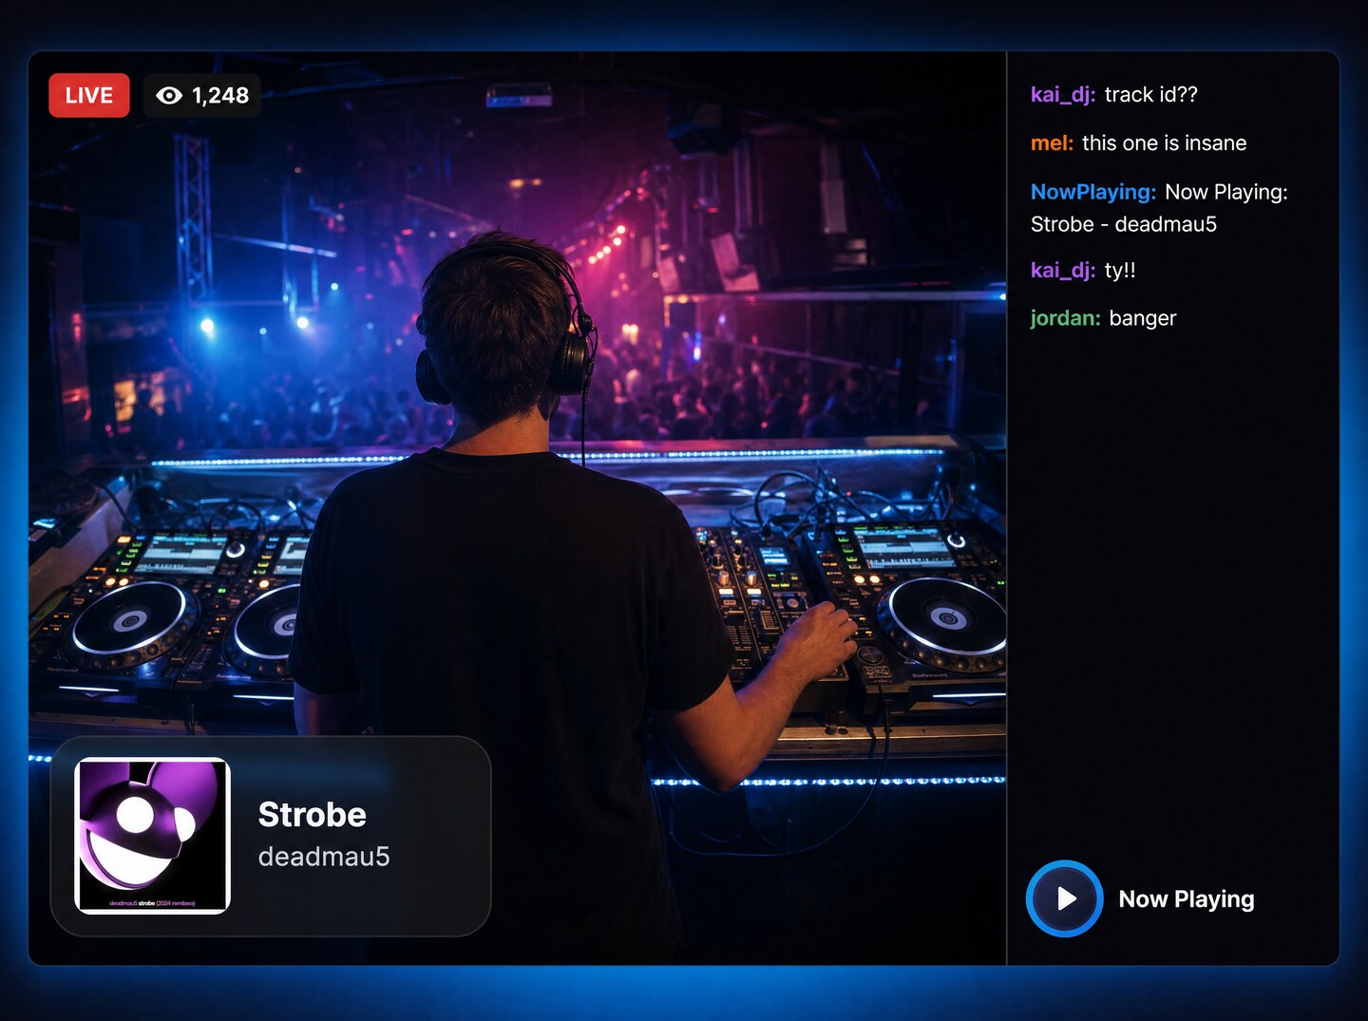Select the 'ty!!' chat message
The width and height of the screenshot is (1368, 1021).
[x=1120, y=271]
